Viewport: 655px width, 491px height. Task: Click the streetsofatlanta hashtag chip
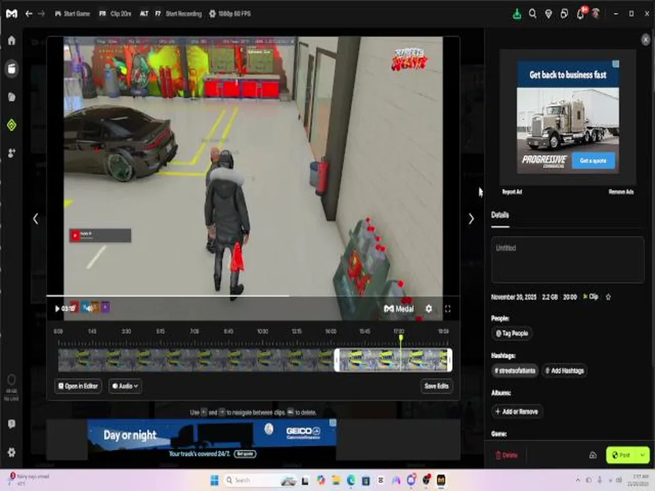click(x=515, y=370)
